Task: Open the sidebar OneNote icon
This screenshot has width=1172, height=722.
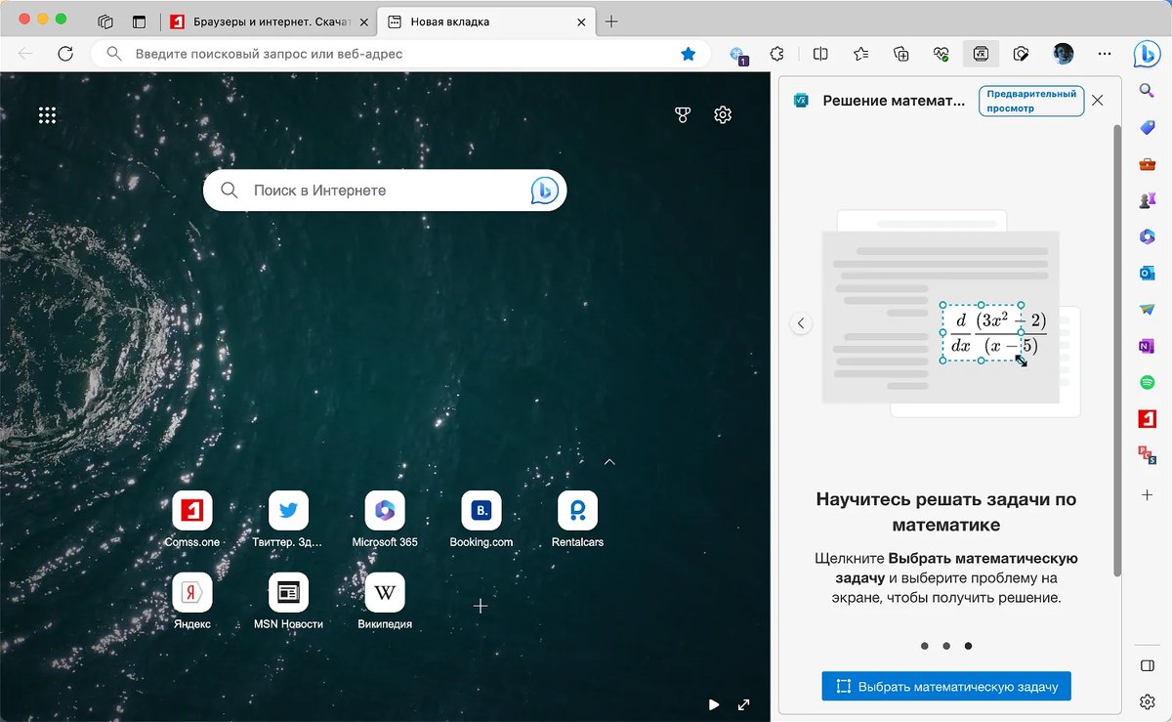Action: point(1148,347)
